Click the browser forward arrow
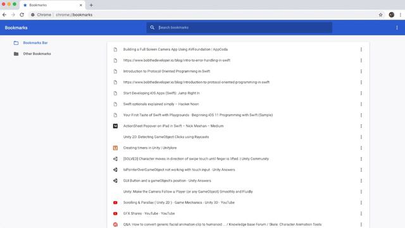This screenshot has width=405, height=228. [13, 15]
